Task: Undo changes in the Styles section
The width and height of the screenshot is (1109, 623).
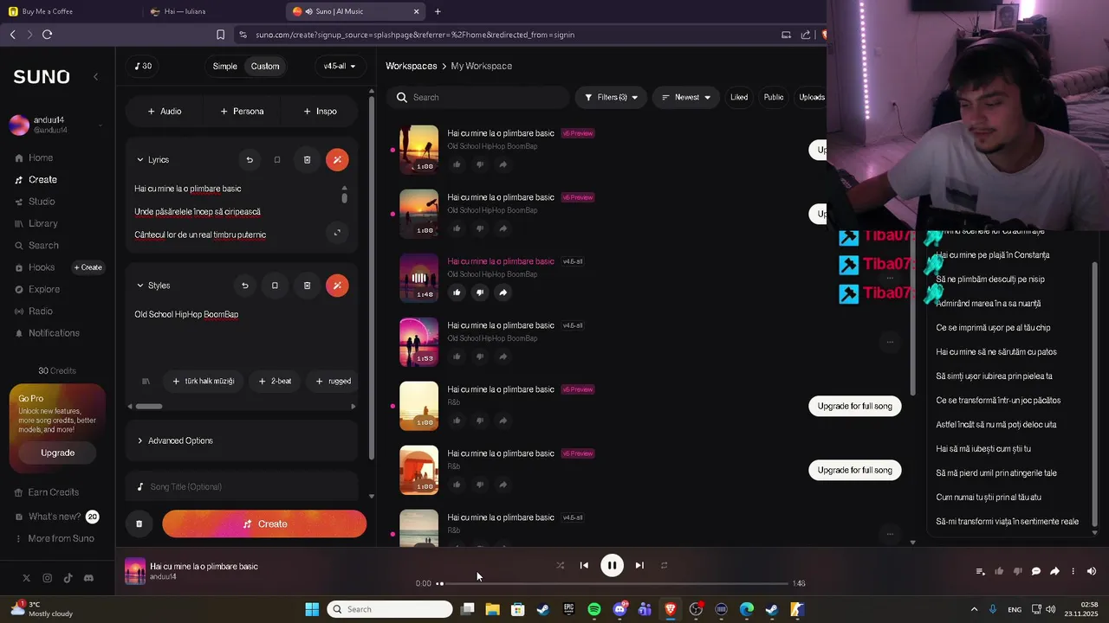Action: pyautogui.click(x=244, y=286)
